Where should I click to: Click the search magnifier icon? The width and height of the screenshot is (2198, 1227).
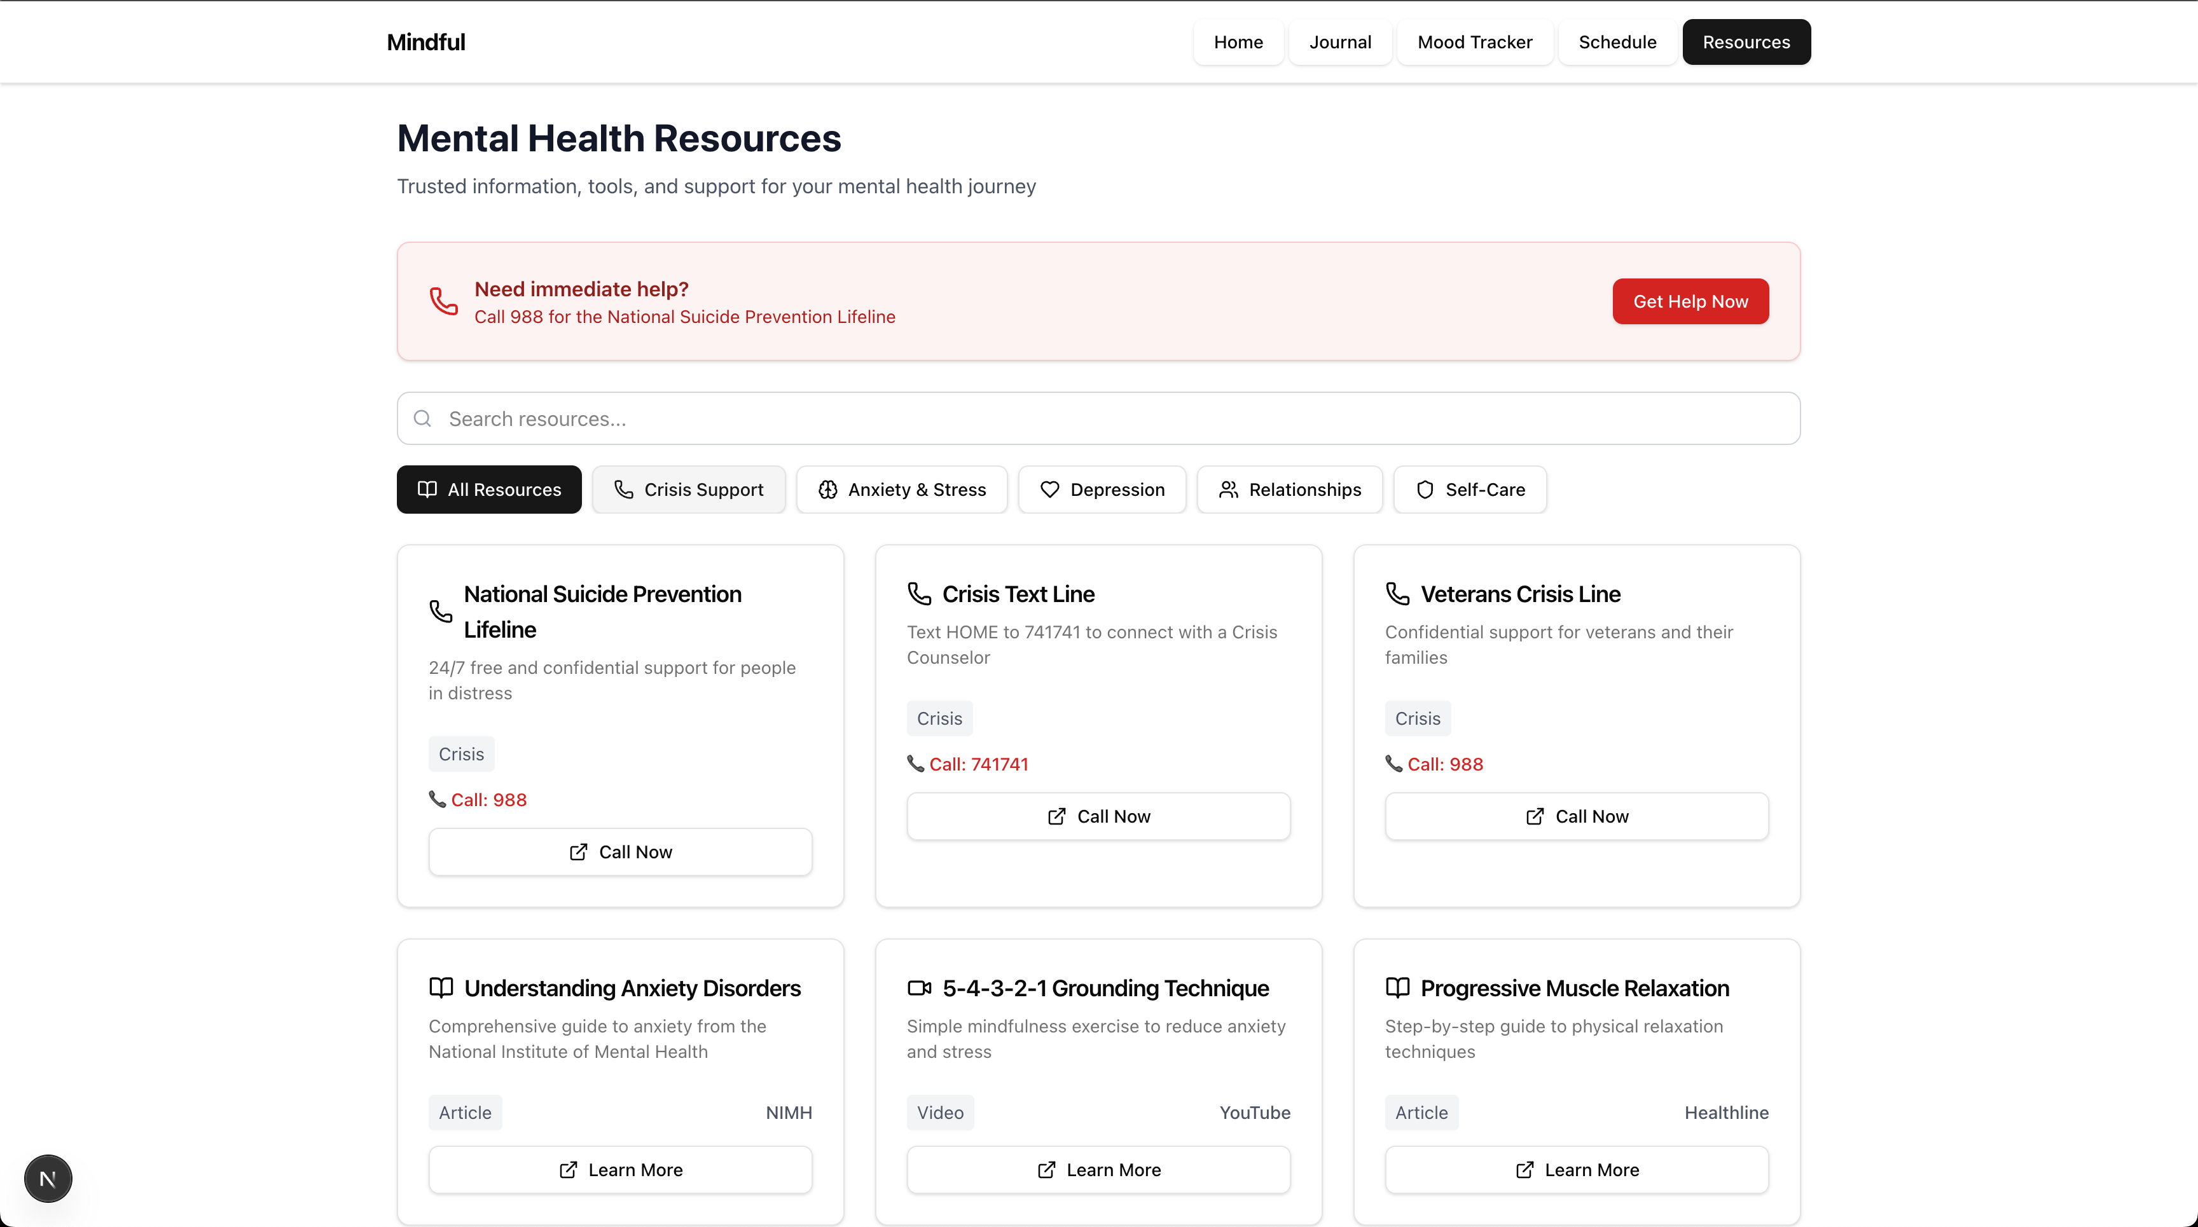click(x=422, y=419)
